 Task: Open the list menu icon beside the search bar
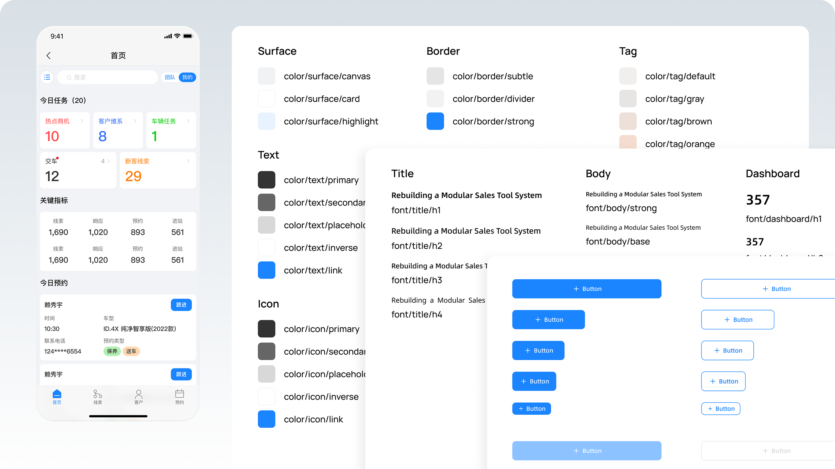click(x=47, y=77)
